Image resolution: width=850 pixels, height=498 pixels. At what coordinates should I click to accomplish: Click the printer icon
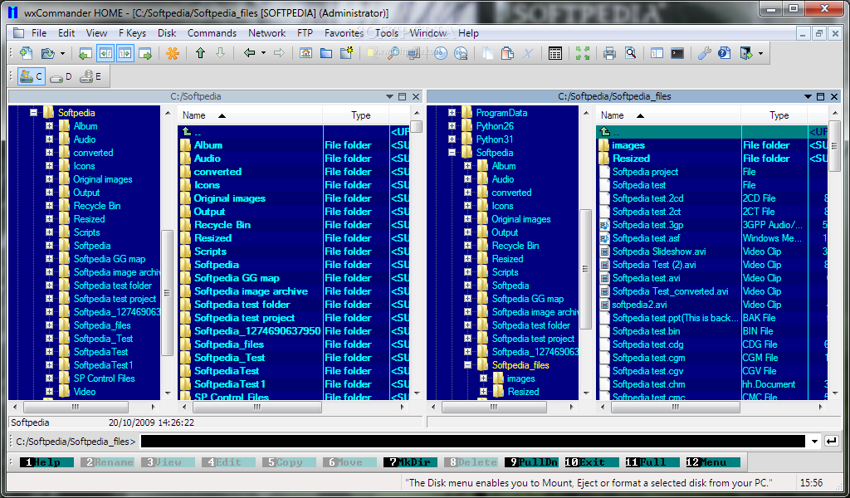click(x=610, y=53)
